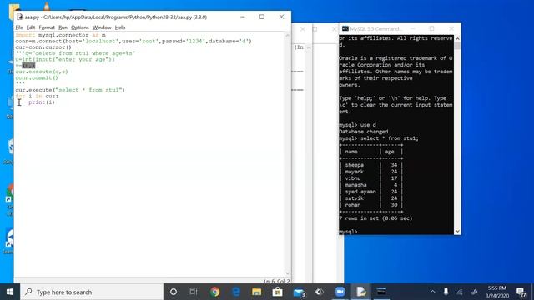Click the 'vibhu' row in MySQL table

(370, 178)
